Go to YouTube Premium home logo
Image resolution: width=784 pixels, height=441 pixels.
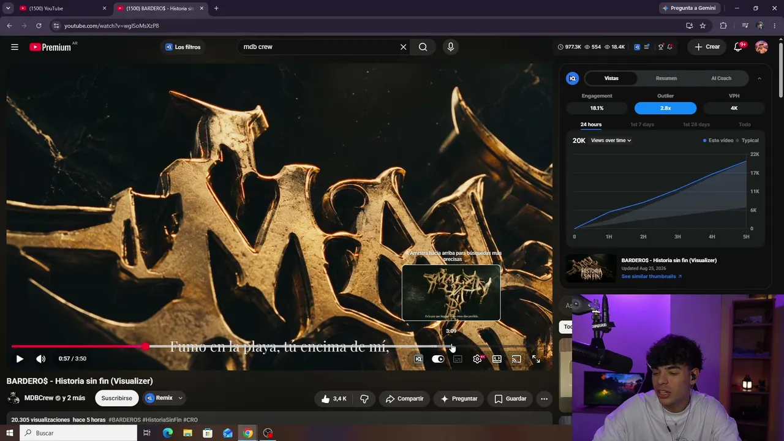coord(50,47)
